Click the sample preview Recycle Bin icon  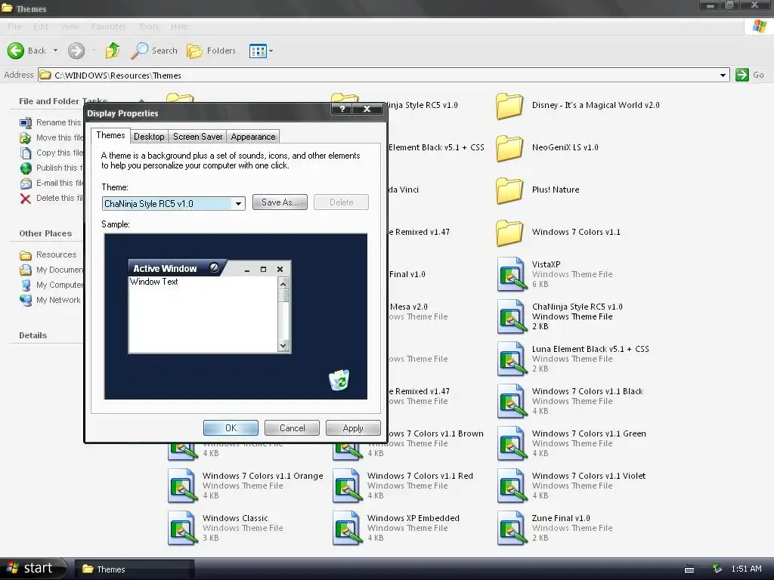click(x=339, y=380)
